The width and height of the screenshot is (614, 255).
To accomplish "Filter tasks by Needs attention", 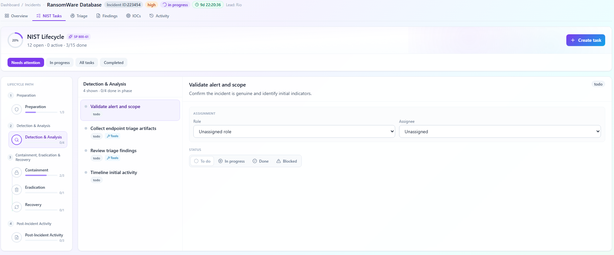I will click(x=26, y=62).
